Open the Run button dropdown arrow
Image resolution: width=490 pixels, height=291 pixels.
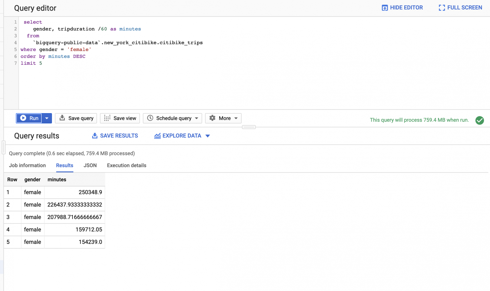click(47, 118)
